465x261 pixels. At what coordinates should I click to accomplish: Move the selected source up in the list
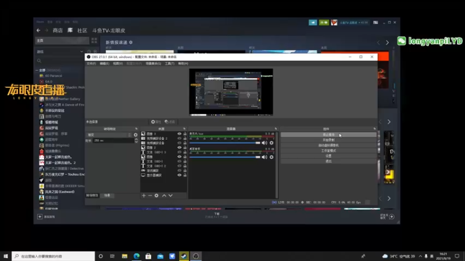[x=164, y=195]
